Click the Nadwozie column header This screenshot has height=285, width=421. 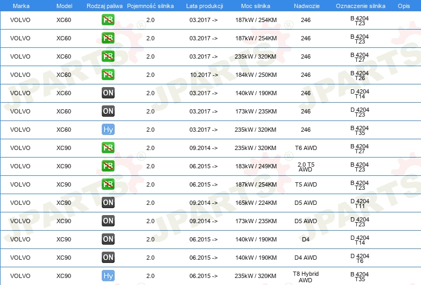[x=307, y=6]
